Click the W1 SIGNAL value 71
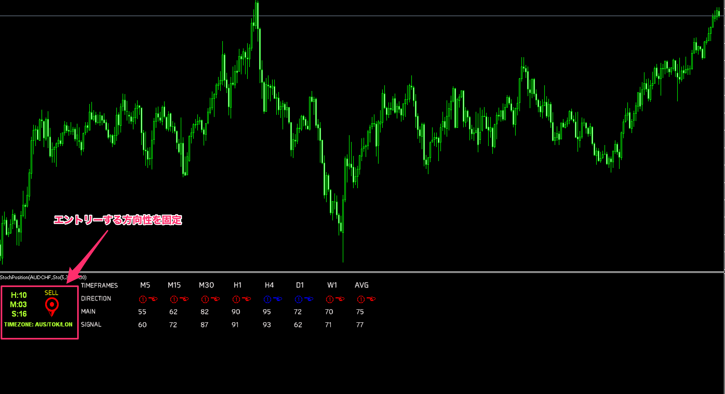The width and height of the screenshot is (725, 394). pos(328,325)
